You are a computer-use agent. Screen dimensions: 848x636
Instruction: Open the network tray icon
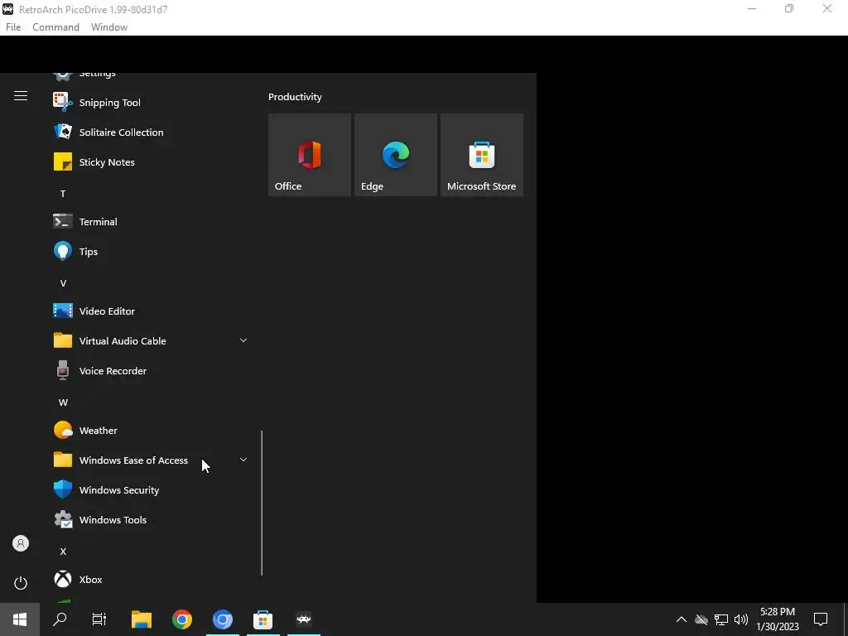coord(721,619)
